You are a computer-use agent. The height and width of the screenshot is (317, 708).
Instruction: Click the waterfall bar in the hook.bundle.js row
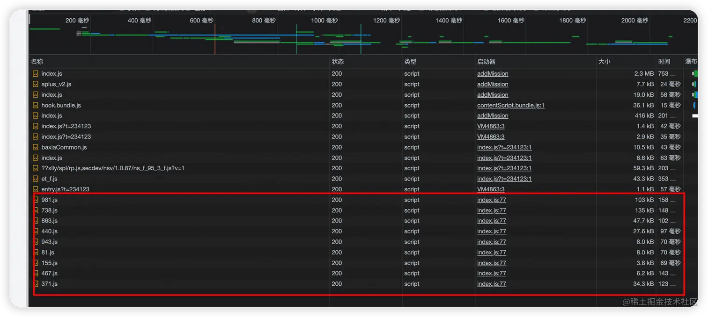click(694, 105)
